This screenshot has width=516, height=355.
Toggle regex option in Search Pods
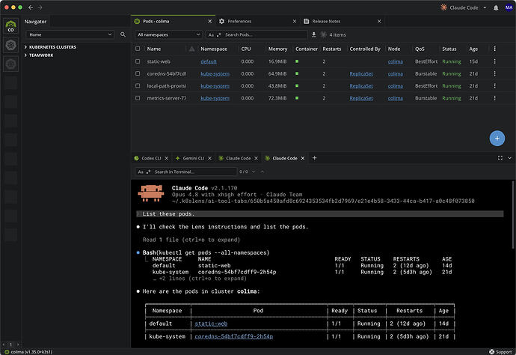pyautogui.click(x=219, y=34)
